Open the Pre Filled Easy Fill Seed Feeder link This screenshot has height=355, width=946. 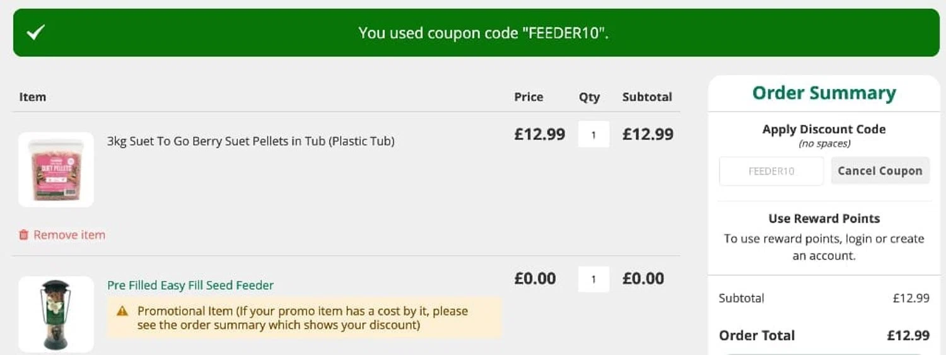[x=190, y=286]
